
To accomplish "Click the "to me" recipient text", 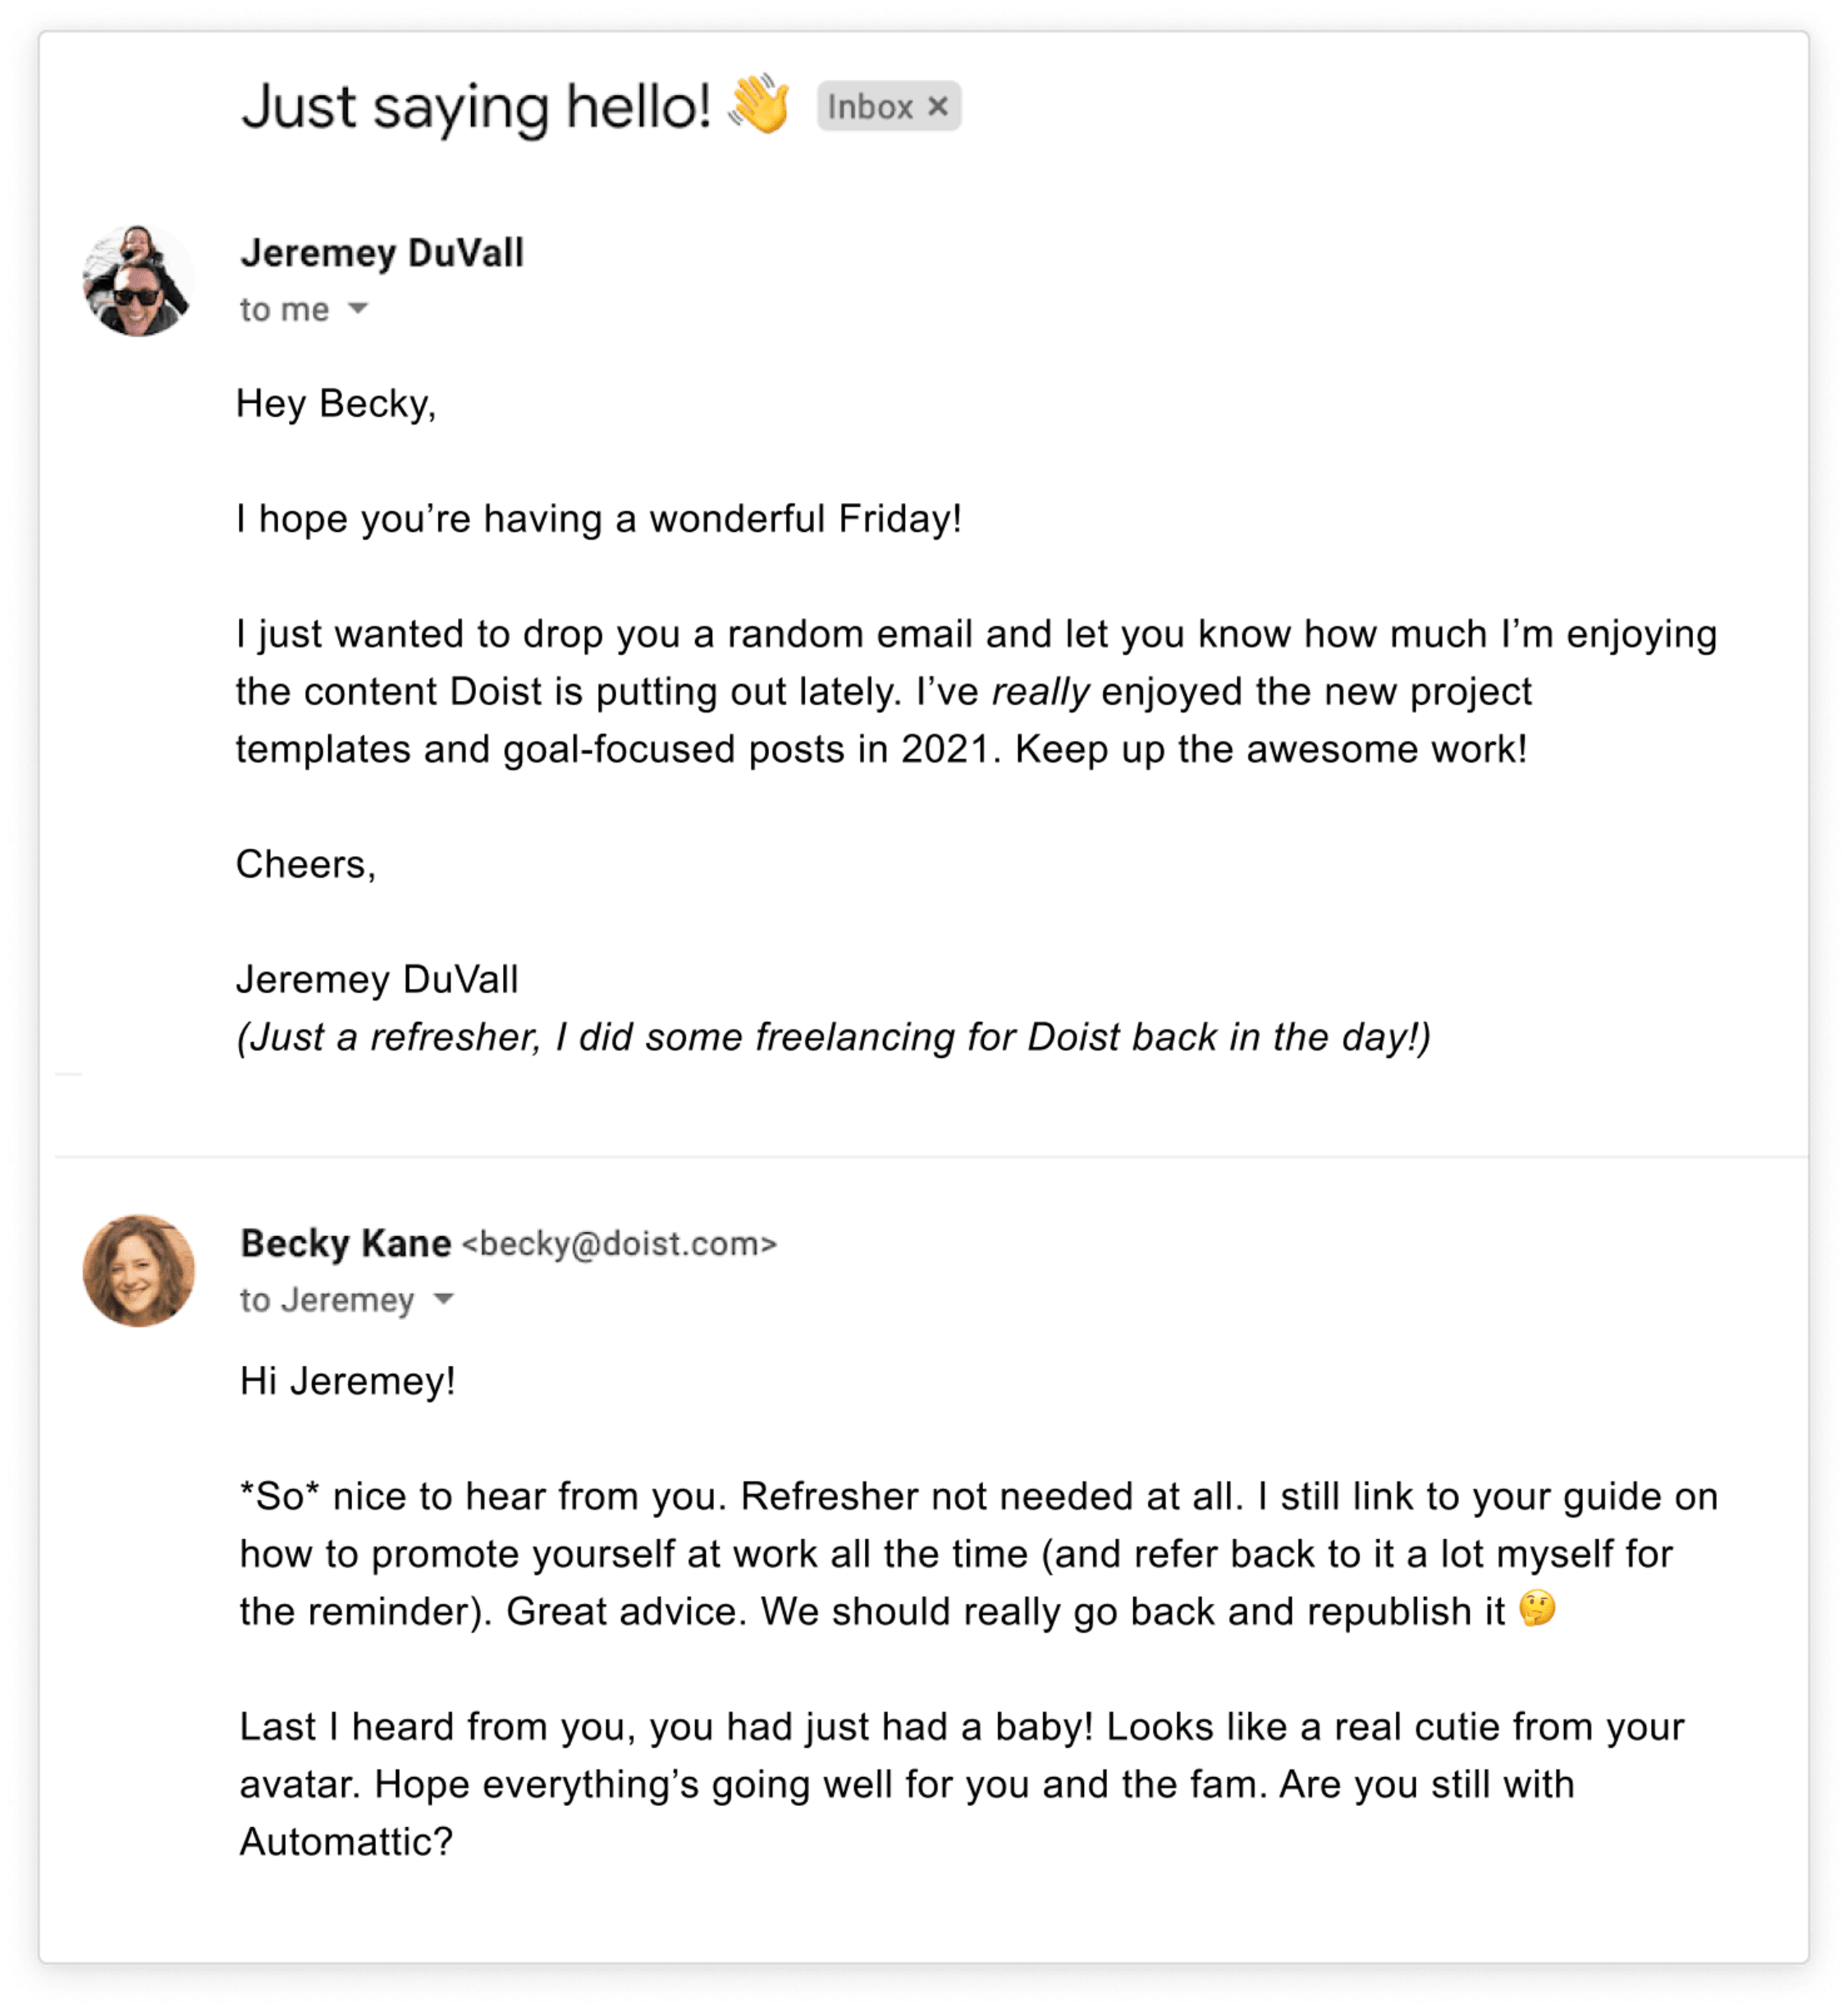I will tap(285, 310).
